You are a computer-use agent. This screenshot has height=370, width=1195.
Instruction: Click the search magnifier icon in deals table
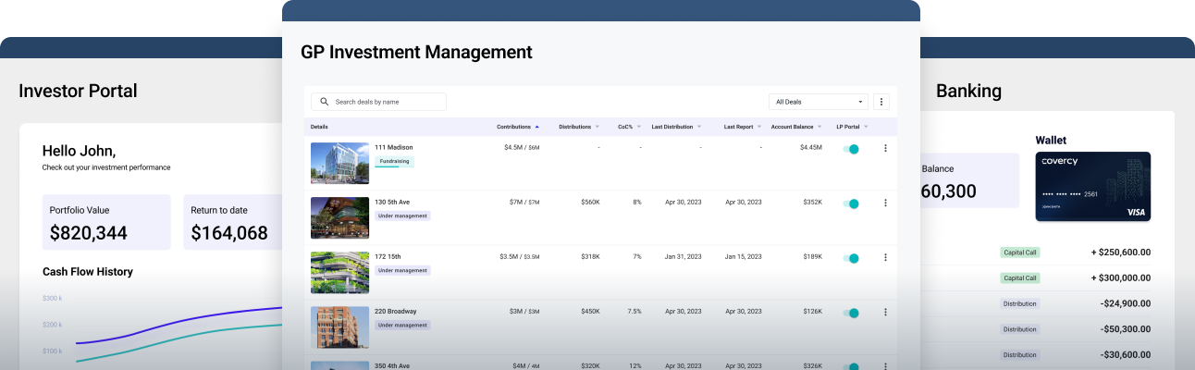(x=324, y=102)
